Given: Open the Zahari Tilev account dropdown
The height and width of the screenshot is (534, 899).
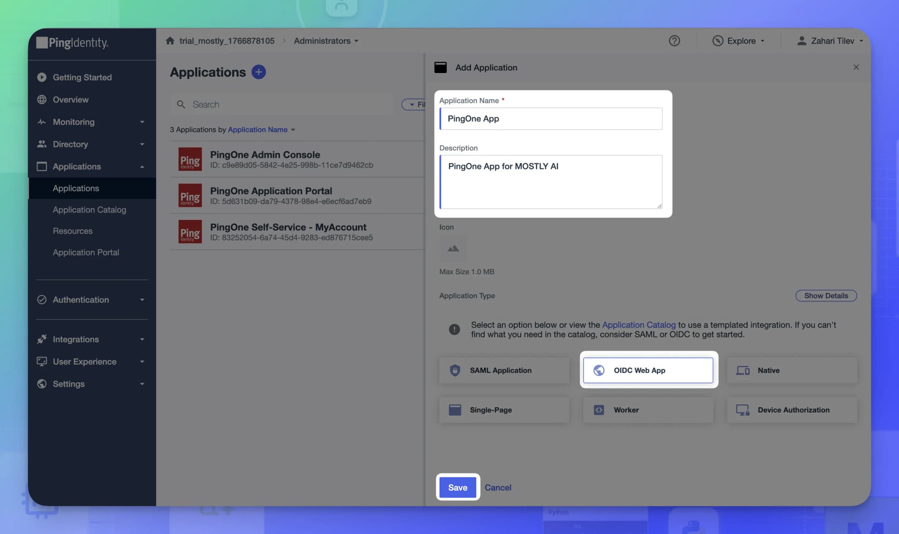Looking at the screenshot, I should 830,41.
